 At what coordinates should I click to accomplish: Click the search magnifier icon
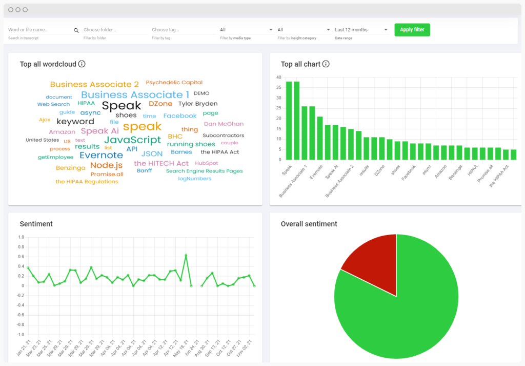point(76,30)
